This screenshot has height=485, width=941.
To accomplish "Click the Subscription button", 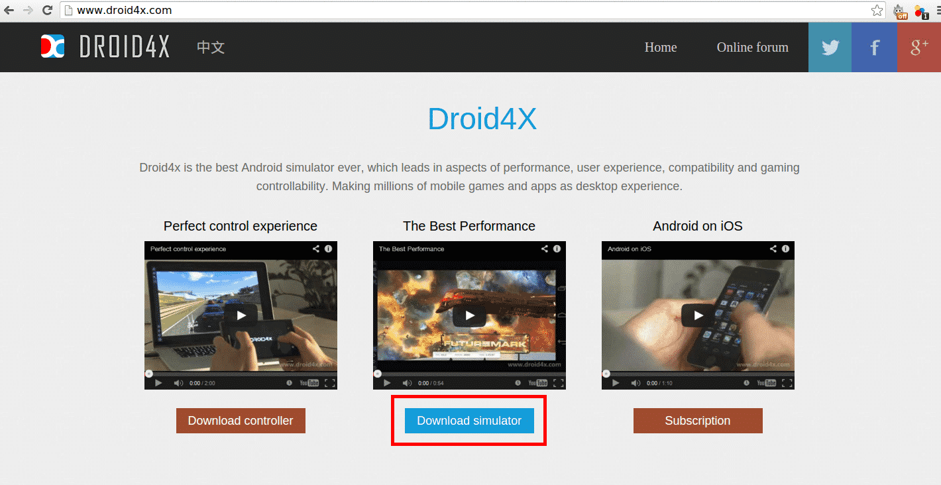I will pos(698,421).
